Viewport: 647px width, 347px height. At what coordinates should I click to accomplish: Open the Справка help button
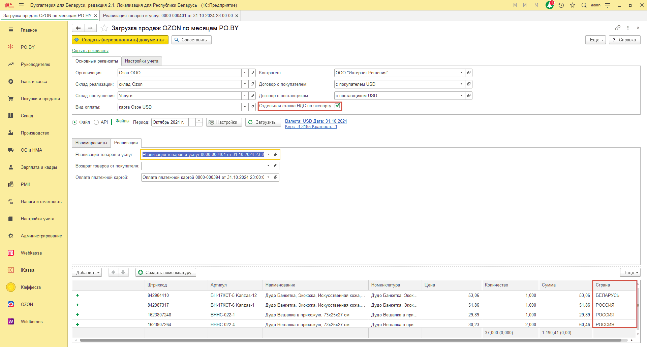(x=624, y=40)
